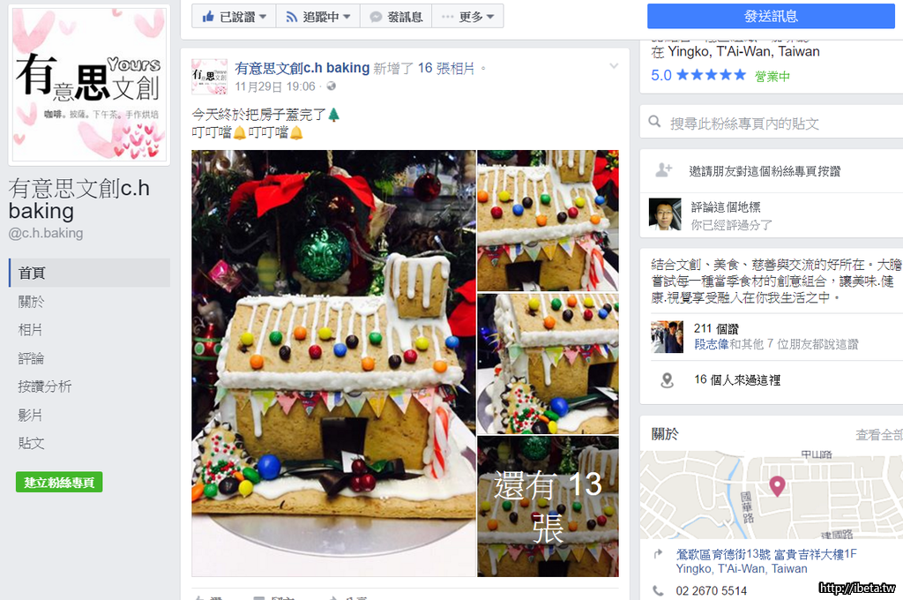Click the chat bubble 發訊息 icon
903x600 pixels.
[376, 18]
